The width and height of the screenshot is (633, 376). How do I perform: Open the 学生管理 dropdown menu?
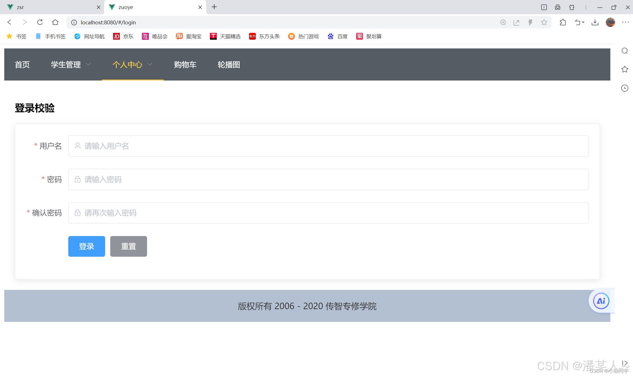(x=70, y=65)
